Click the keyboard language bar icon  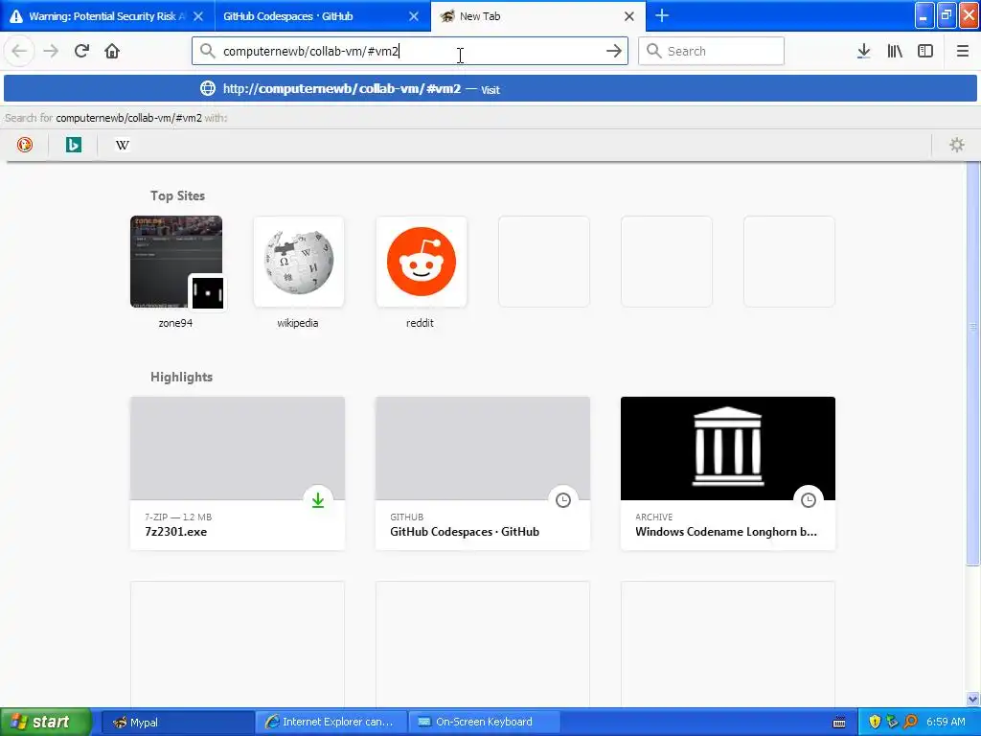pos(839,723)
